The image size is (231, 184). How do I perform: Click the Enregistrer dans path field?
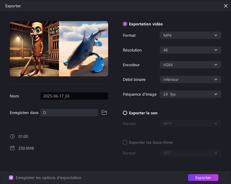69,113
